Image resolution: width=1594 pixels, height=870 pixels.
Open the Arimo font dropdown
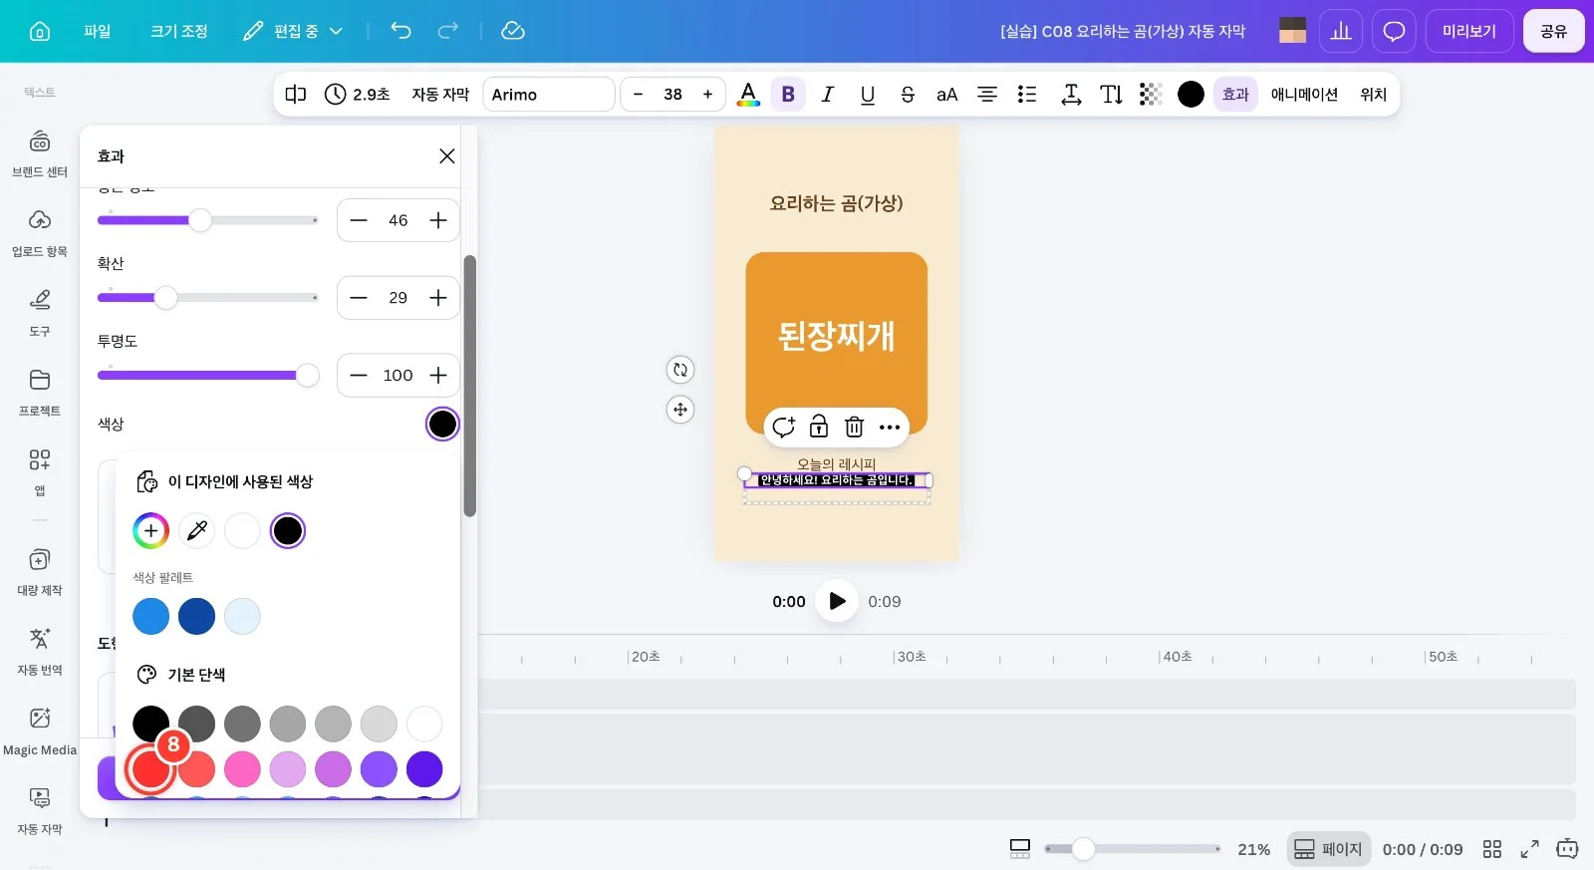tap(549, 95)
